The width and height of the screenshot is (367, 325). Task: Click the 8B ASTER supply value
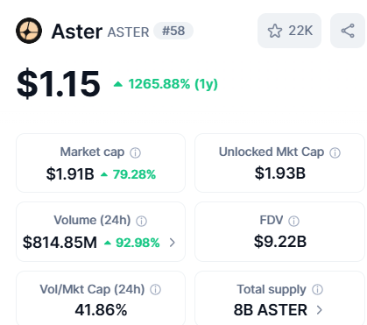(x=271, y=310)
